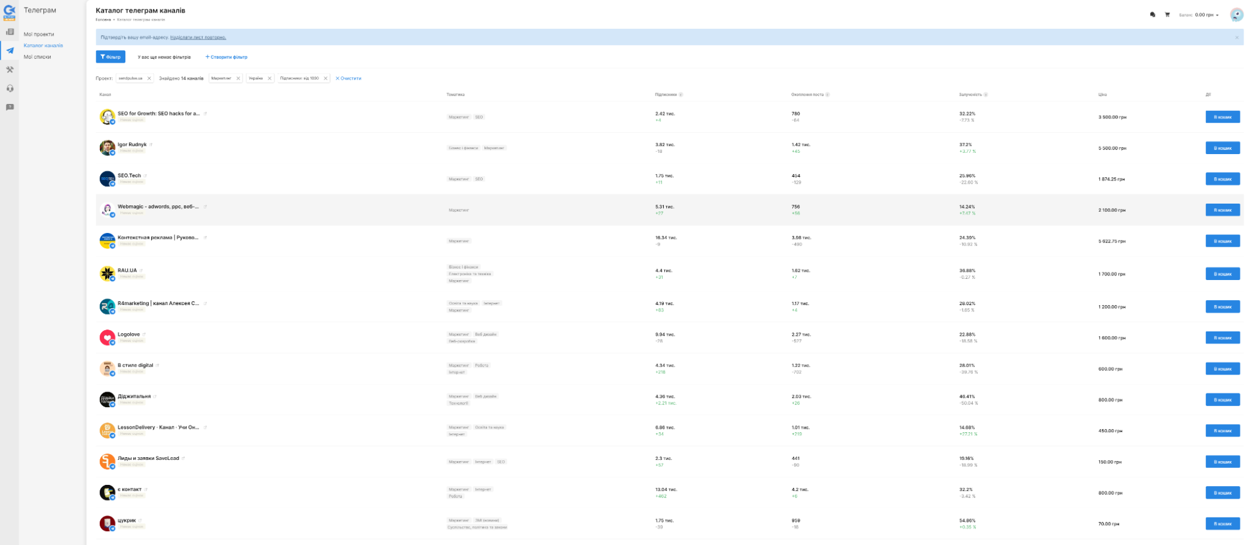Select the Електроніка та техніка tag in RAU.UA row

coord(470,274)
